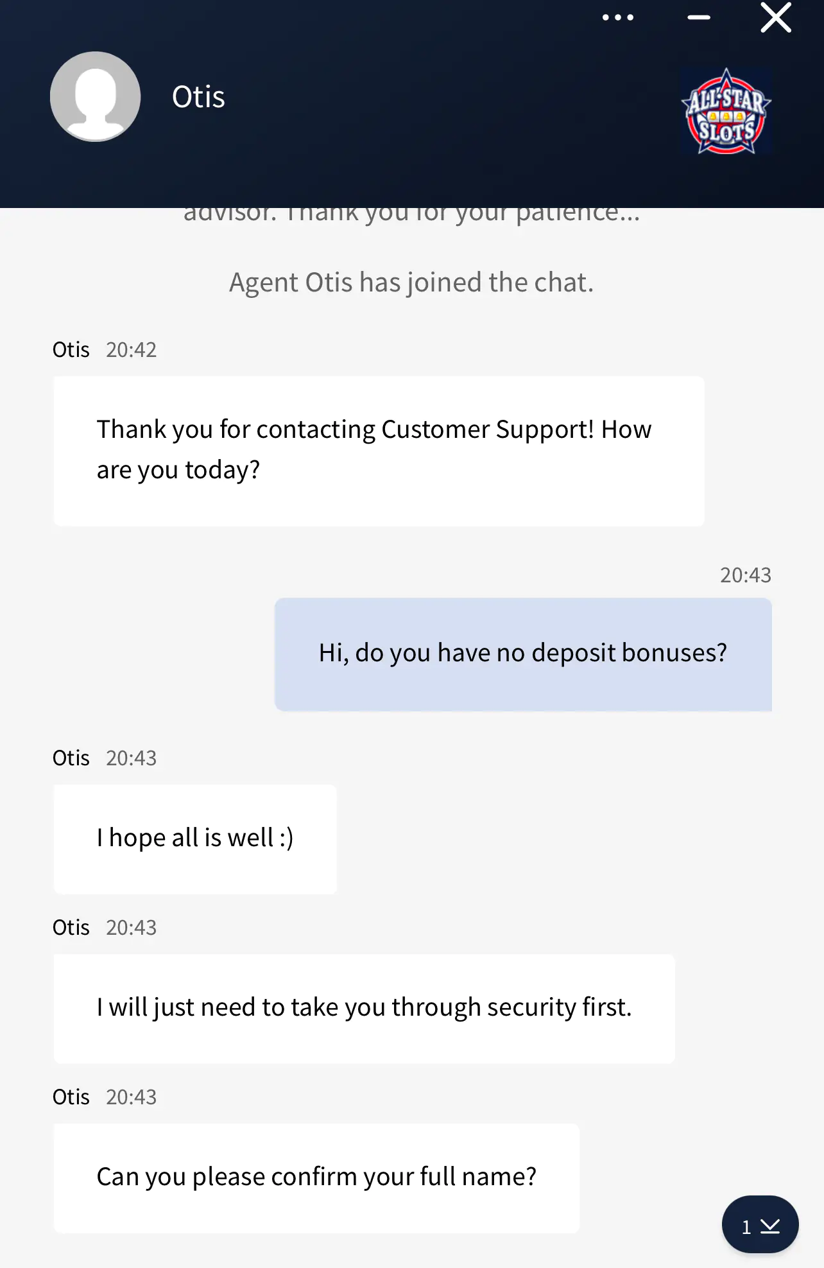The width and height of the screenshot is (824, 1268).
Task: Minimize the chat window
Action: (698, 17)
